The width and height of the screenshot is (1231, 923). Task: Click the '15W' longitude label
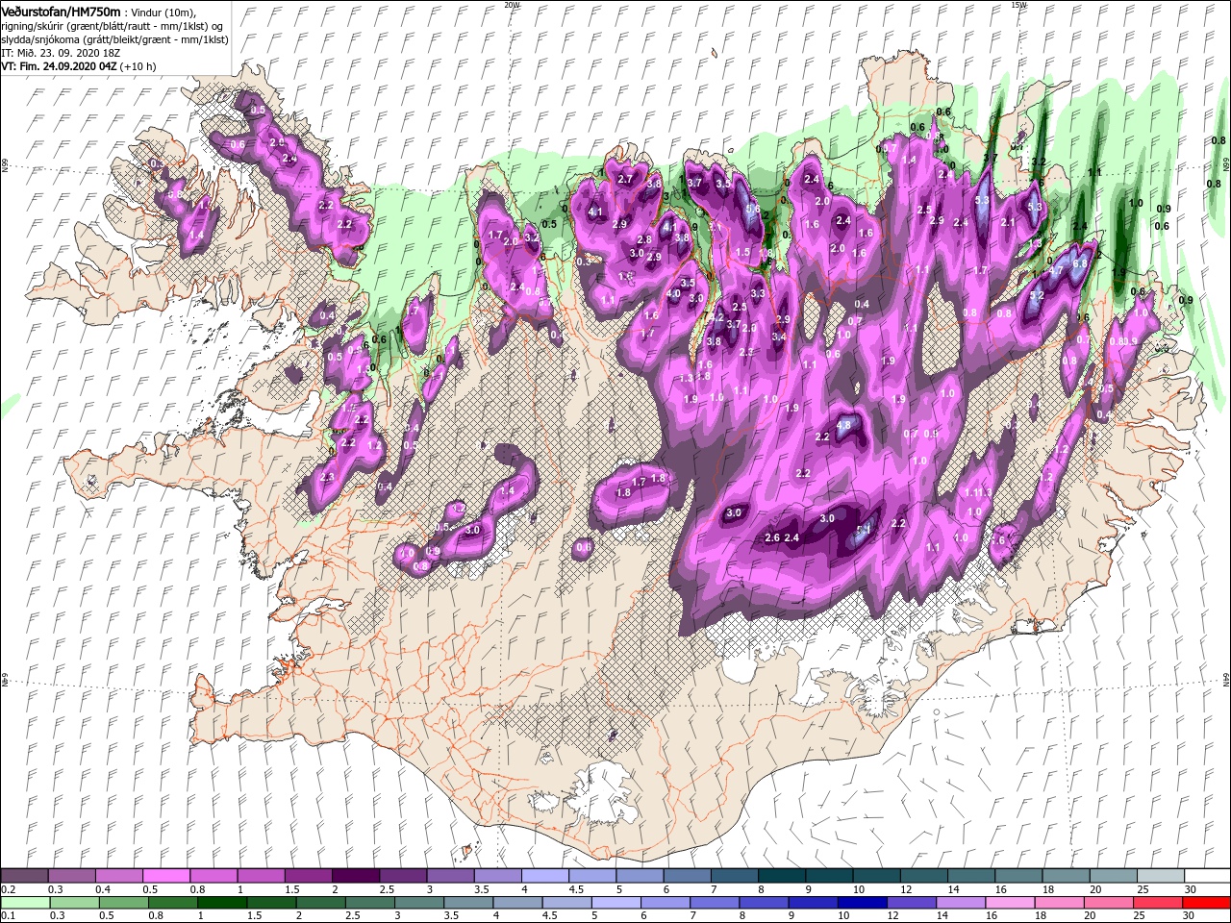[x=1018, y=5]
